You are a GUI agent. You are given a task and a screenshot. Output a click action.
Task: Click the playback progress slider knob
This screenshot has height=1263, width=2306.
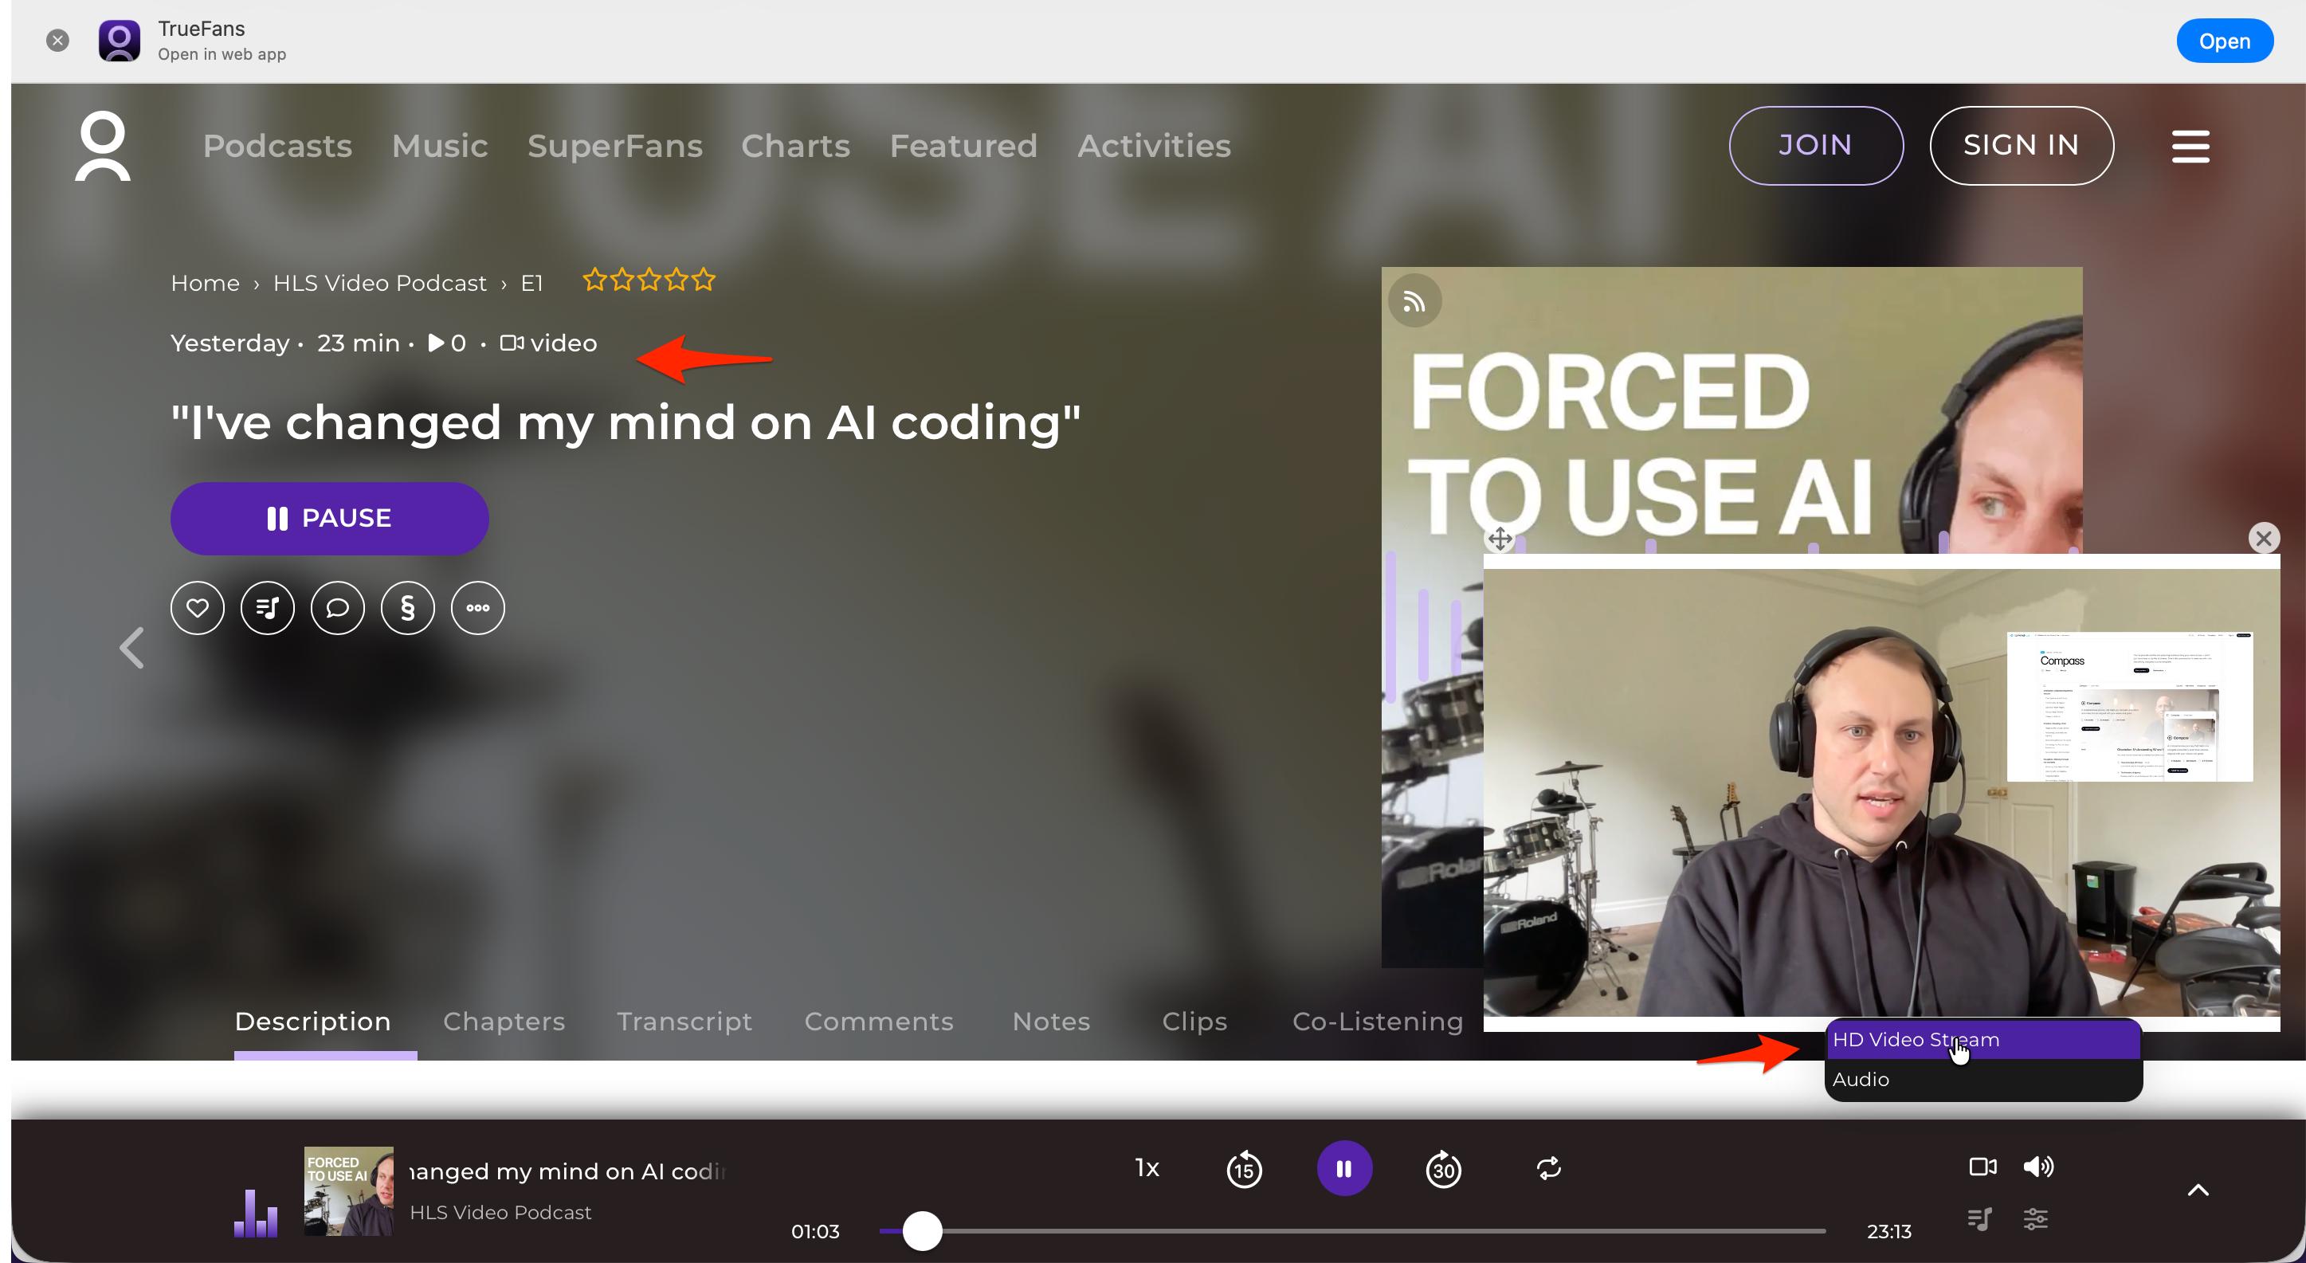(x=922, y=1231)
